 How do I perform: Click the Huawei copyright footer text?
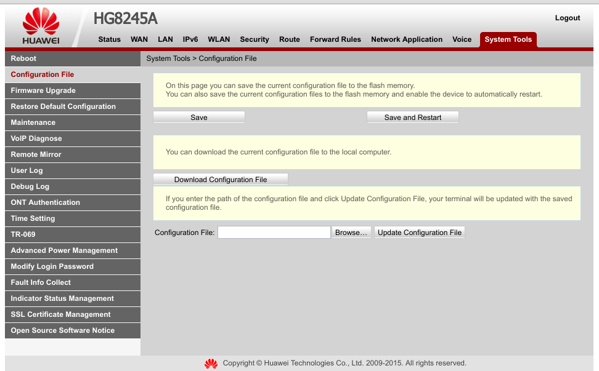(344, 364)
